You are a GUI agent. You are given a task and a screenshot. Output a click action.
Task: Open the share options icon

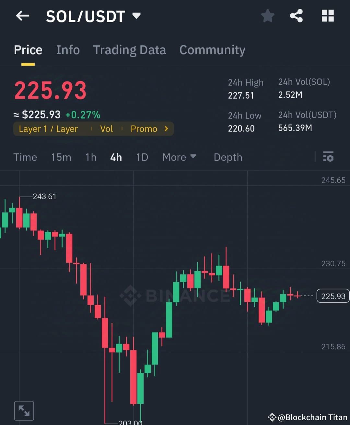(x=296, y=16)
